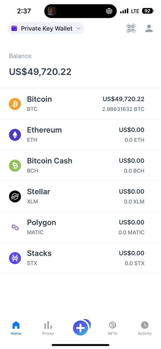Tap the total Balance amount
161x349 pixels.
[x=40, y=71]
